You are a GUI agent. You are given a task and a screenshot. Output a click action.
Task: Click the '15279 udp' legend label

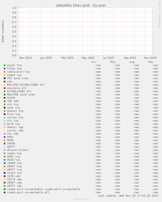14,179
